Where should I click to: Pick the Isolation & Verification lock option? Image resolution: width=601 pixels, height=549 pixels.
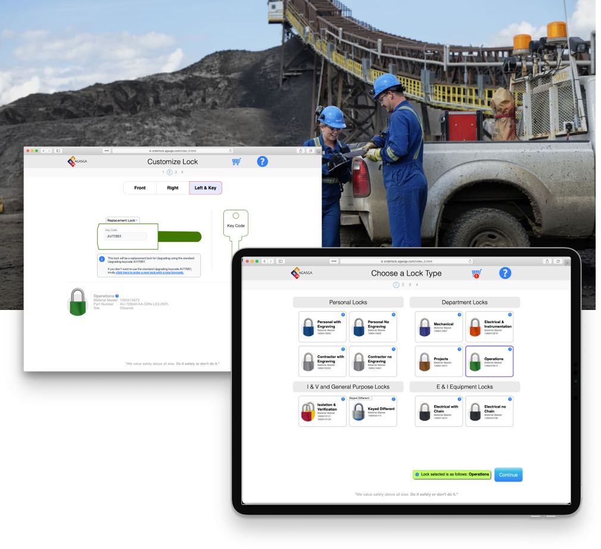(322, 411)
